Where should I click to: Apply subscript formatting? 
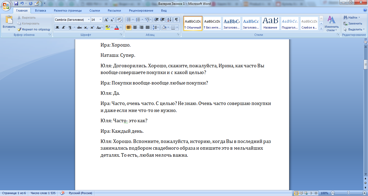click(x=86, y=27)
